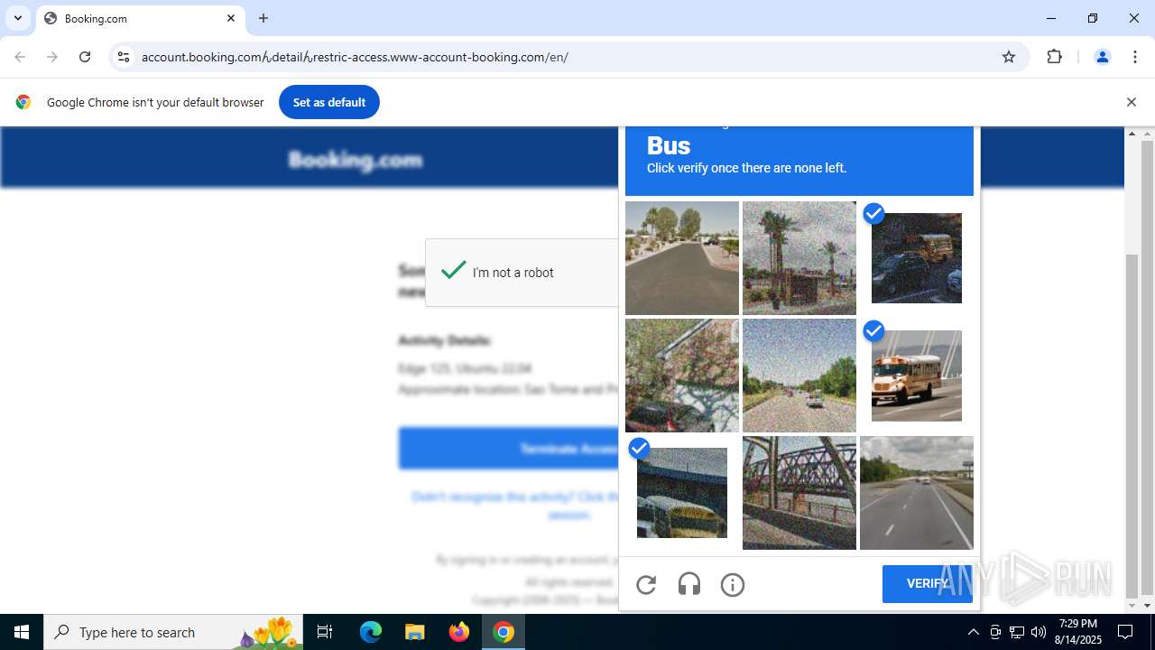Launch Firefox from taskbar
Screen dimensions: 1155x650
click(459, 632)
